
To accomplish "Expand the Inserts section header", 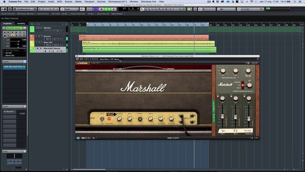I will click(x=14, y=62).
